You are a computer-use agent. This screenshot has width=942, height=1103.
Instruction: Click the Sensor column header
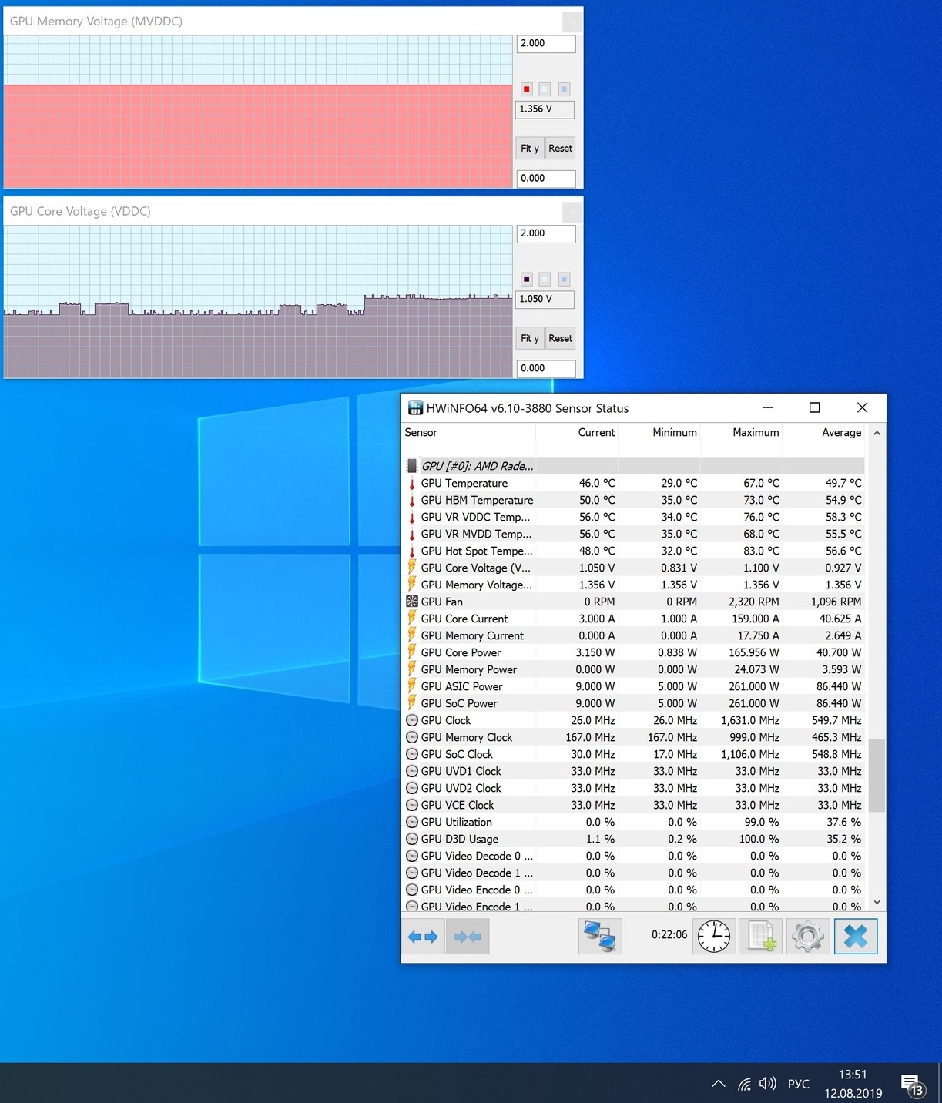coord(468,433)
